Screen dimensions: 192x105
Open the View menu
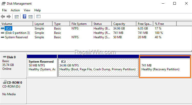(27, 10)
